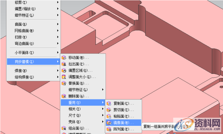Choose 剪切面(T)... menu entry

coord(123,110)
